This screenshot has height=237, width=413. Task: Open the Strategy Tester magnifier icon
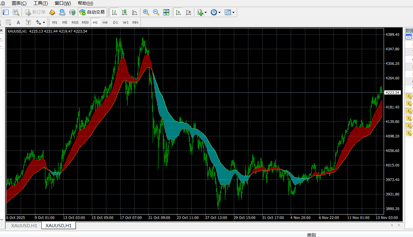[x=16, y=12]
